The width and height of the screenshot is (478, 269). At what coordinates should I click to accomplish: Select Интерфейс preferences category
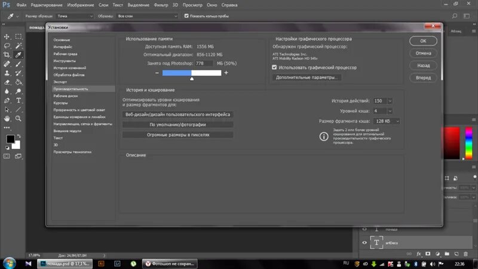[x=63, y=47]
